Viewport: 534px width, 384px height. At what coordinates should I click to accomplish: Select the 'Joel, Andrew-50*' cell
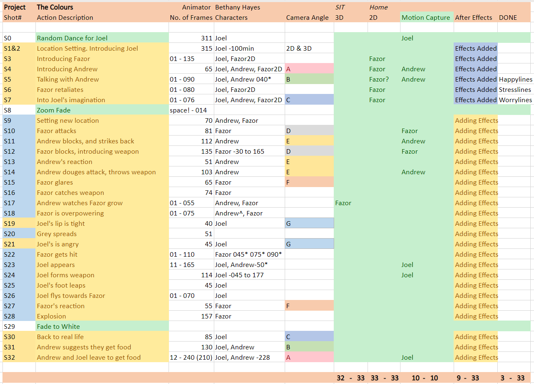[249, 265]
